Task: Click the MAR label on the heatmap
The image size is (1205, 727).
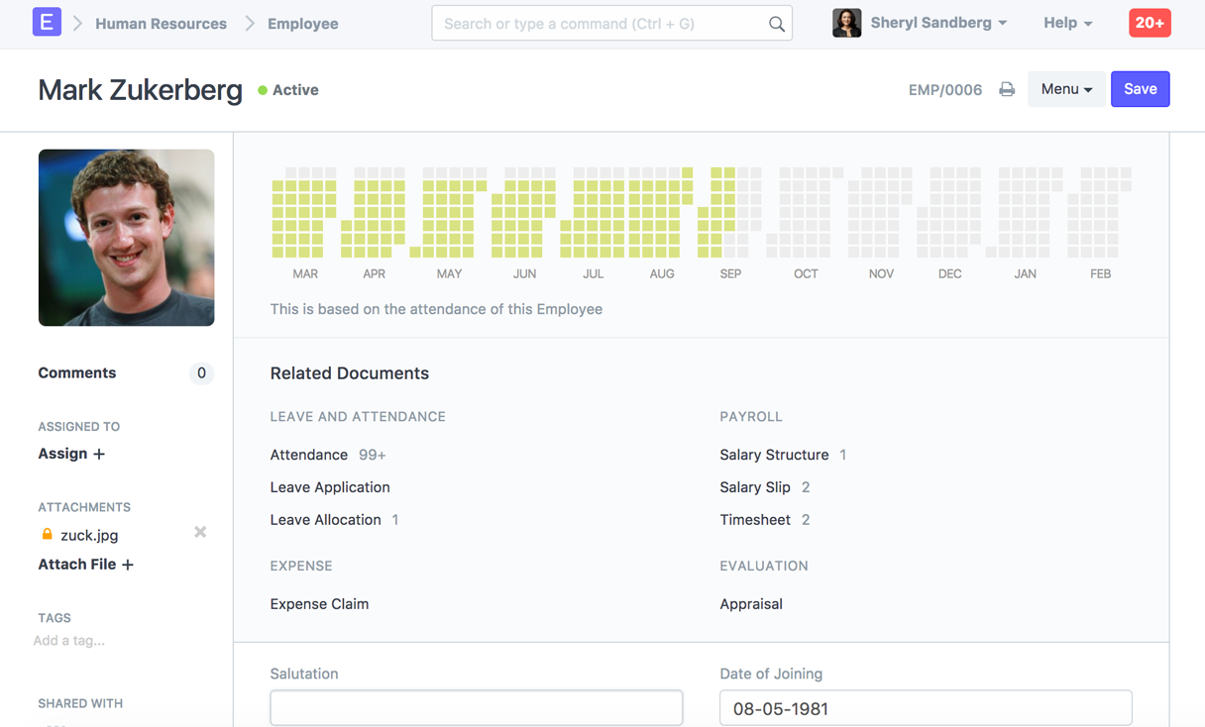Action: click(305, 274)
